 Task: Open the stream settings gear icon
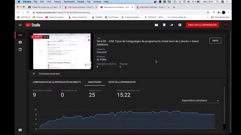point(180,25)
